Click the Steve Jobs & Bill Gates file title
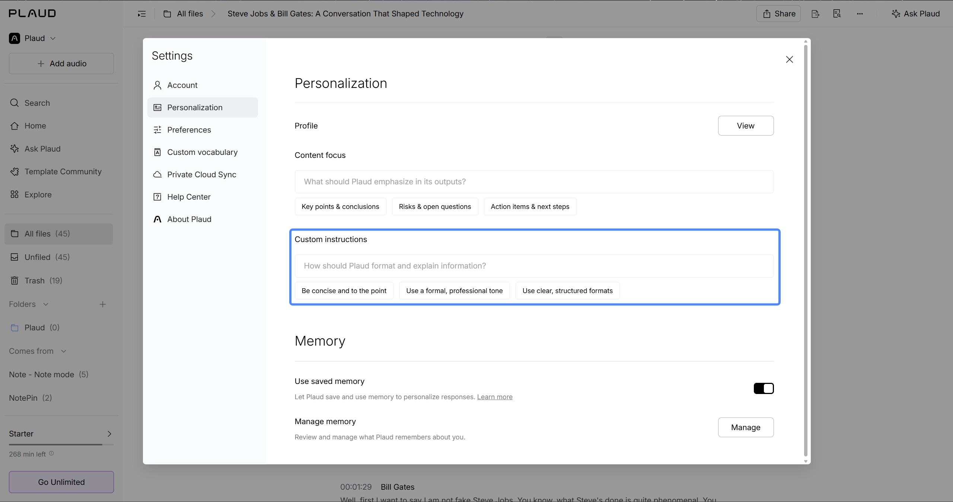The width and height of the screenshot is (953, 502). tap(345, 14)
